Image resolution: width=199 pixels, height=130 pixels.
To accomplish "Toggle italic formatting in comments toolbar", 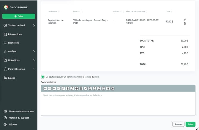I will pos(72,88).
